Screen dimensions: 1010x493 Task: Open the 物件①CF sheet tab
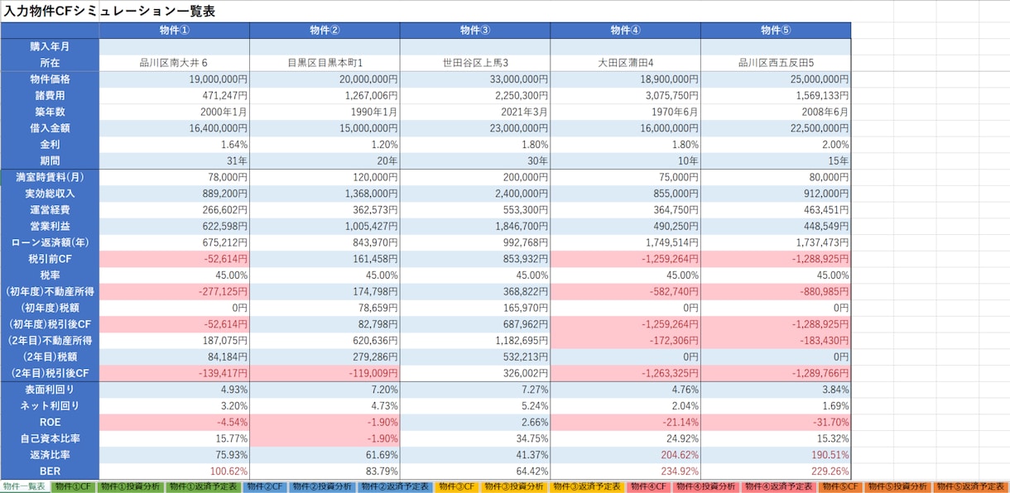[x=74, y=486]
